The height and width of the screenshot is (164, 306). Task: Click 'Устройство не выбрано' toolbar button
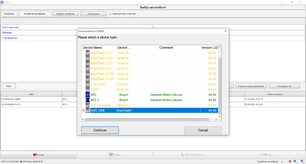coord(35,14)
